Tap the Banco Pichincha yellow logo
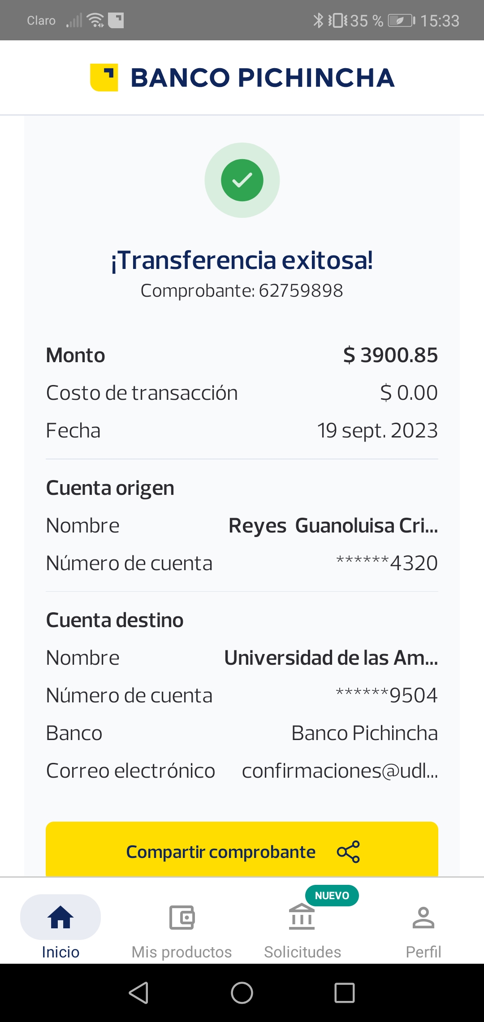 pyautogui.click(x=104, y=78)
